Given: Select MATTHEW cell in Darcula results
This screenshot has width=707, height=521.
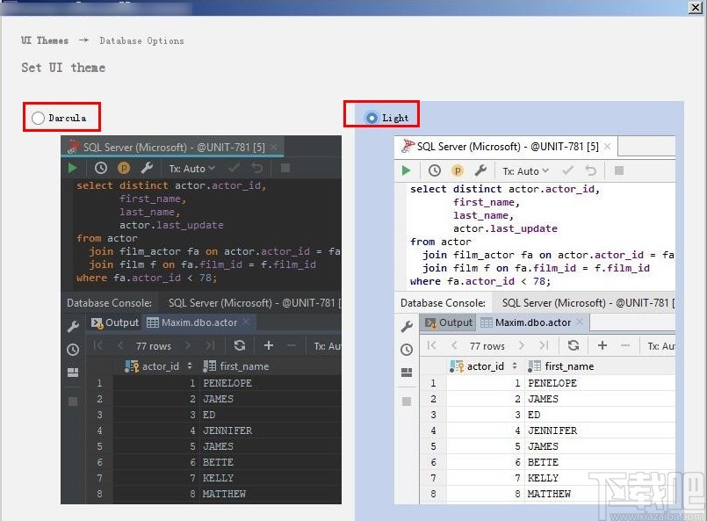Looking at the screenshot, I should (224, 494).
